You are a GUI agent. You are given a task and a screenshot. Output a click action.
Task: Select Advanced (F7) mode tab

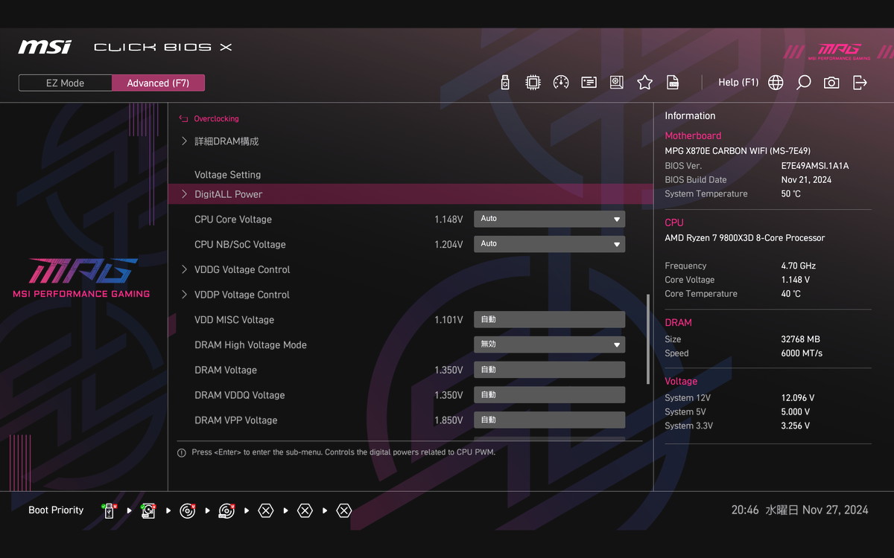tap(158, 83)
